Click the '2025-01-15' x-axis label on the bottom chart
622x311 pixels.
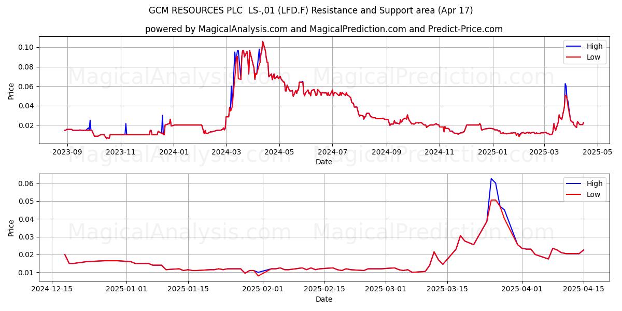point(188,290)
